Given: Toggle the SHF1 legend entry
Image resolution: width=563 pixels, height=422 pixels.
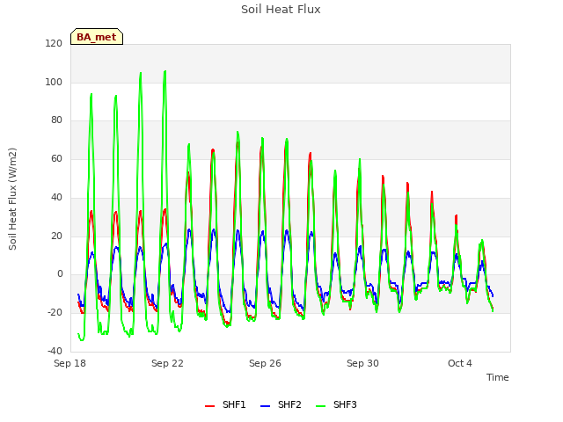Looking at the screenshot, I should tap(225, 404).
